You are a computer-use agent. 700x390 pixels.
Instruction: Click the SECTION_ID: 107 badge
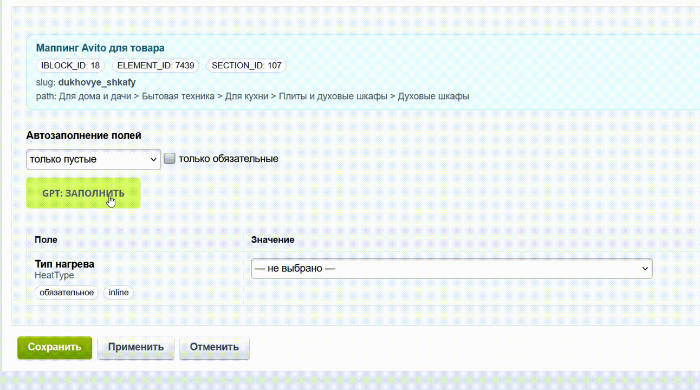pyautogui.click(x=246, y=66)
